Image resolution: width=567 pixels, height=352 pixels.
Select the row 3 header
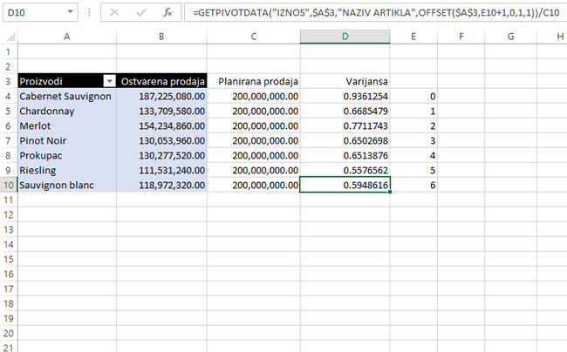[8, 81]
